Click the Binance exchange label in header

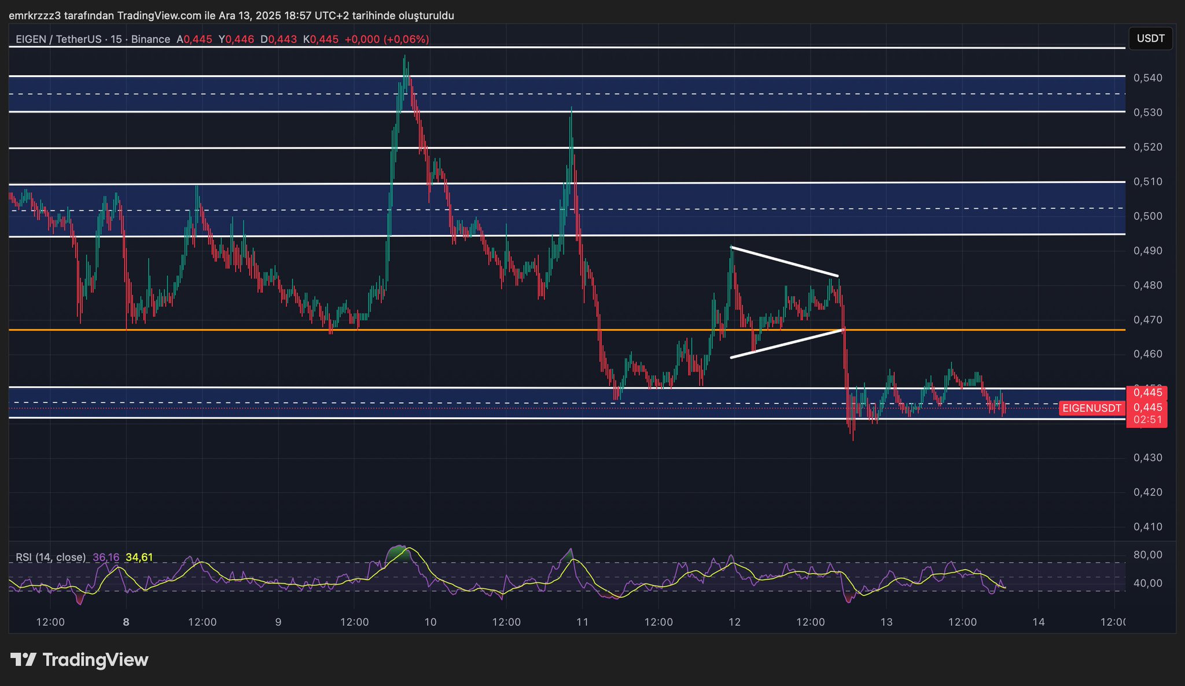tap(150, 39)
